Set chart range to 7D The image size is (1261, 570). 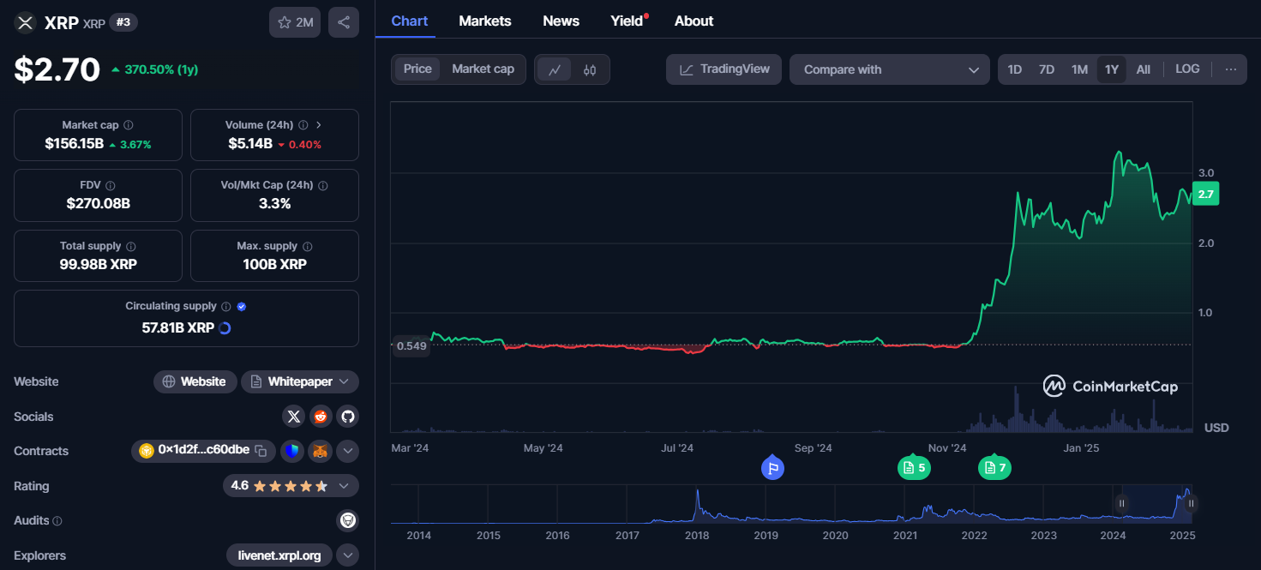coord(1047,69)
